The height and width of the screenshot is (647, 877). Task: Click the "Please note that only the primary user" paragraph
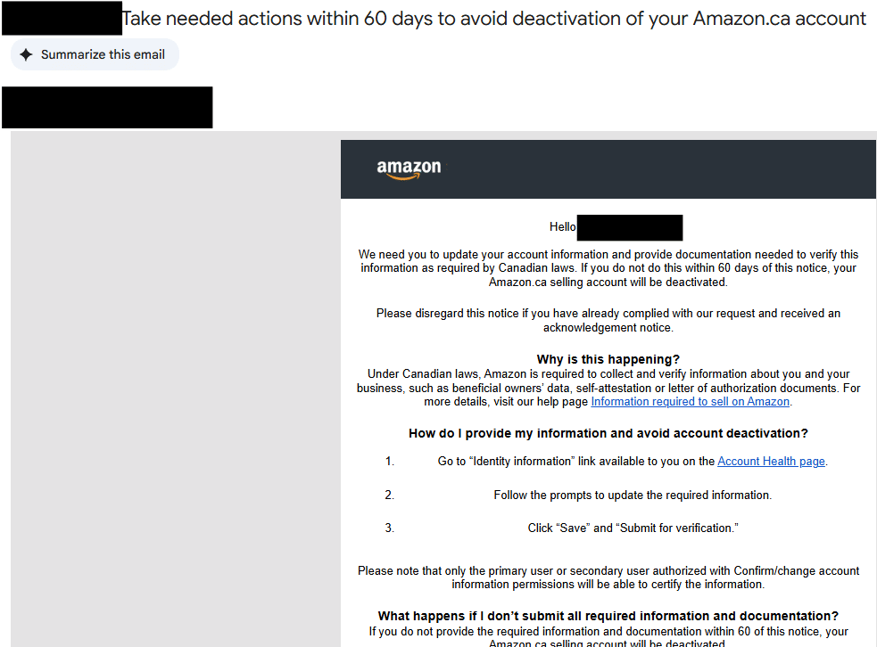point(608,577)
